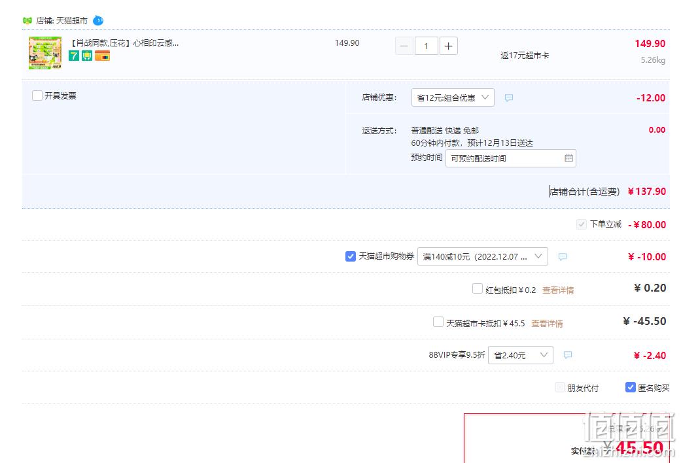Viewport: 681px width, 463px height.
Task: Open product title 【肖战同款,压花】心相印云感
Action: tap(125, 43)
